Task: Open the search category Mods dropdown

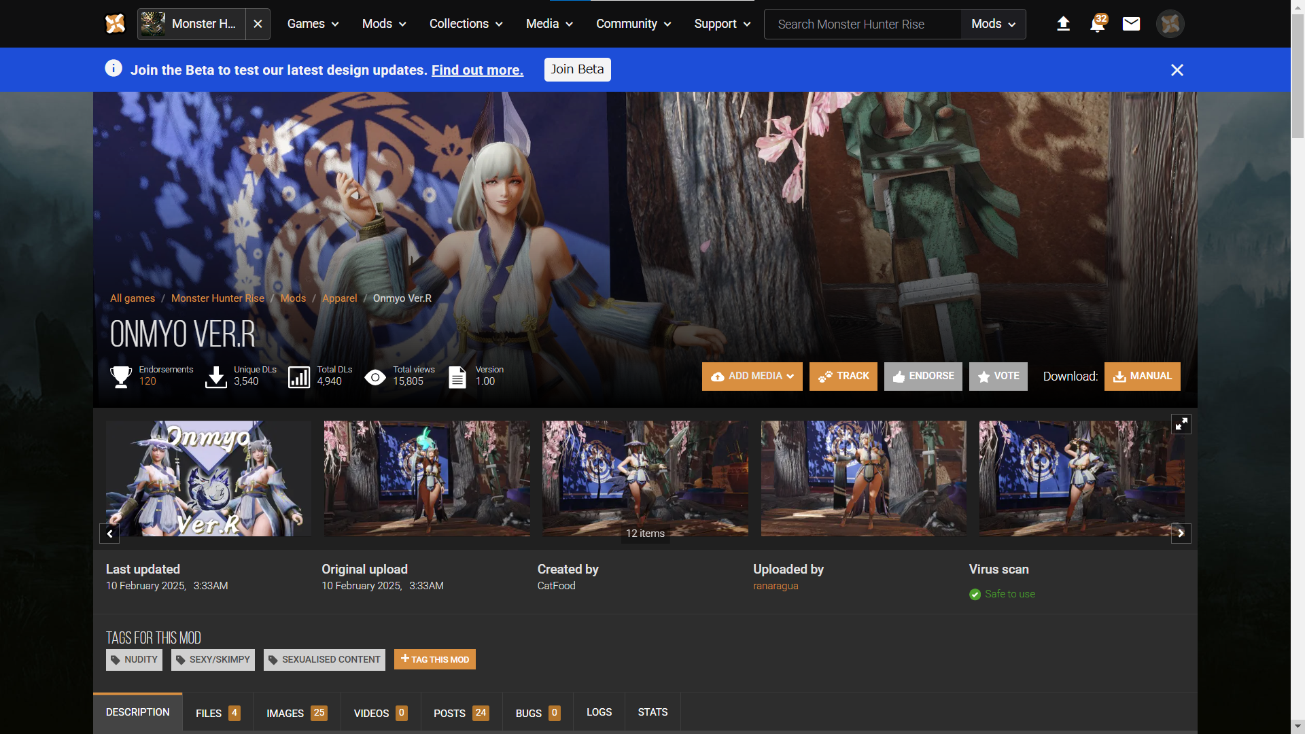Action: click(993, 24)
